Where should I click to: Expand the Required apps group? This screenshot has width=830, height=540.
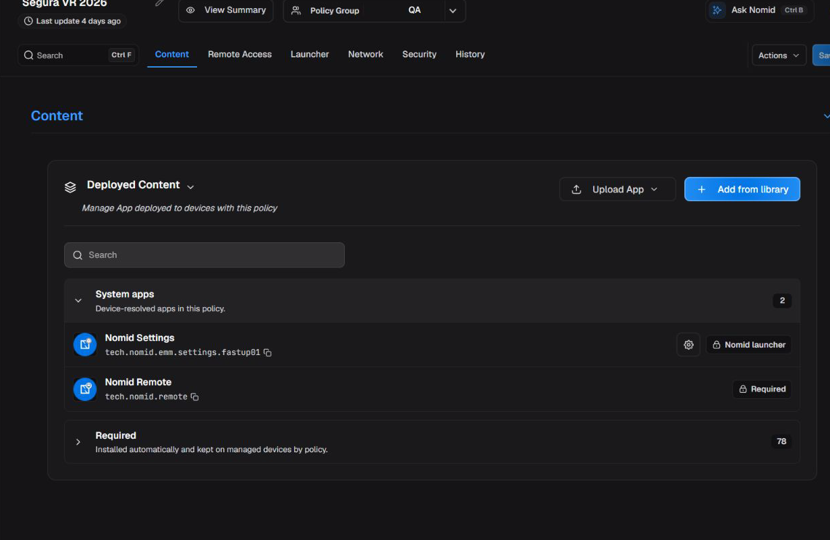(78, 441)
